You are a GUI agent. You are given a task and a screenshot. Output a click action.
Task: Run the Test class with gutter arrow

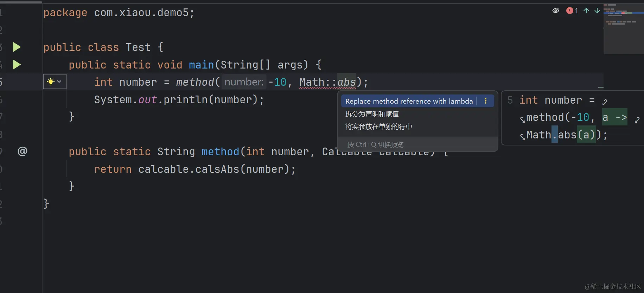pyautogui.click(x=17, y=47)
